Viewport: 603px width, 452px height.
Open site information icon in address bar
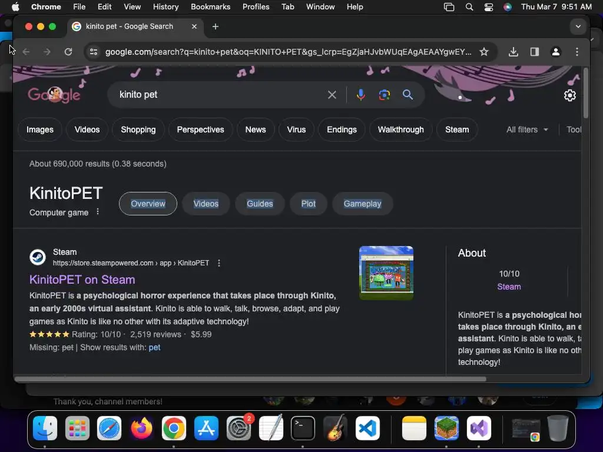coord(94,52)
